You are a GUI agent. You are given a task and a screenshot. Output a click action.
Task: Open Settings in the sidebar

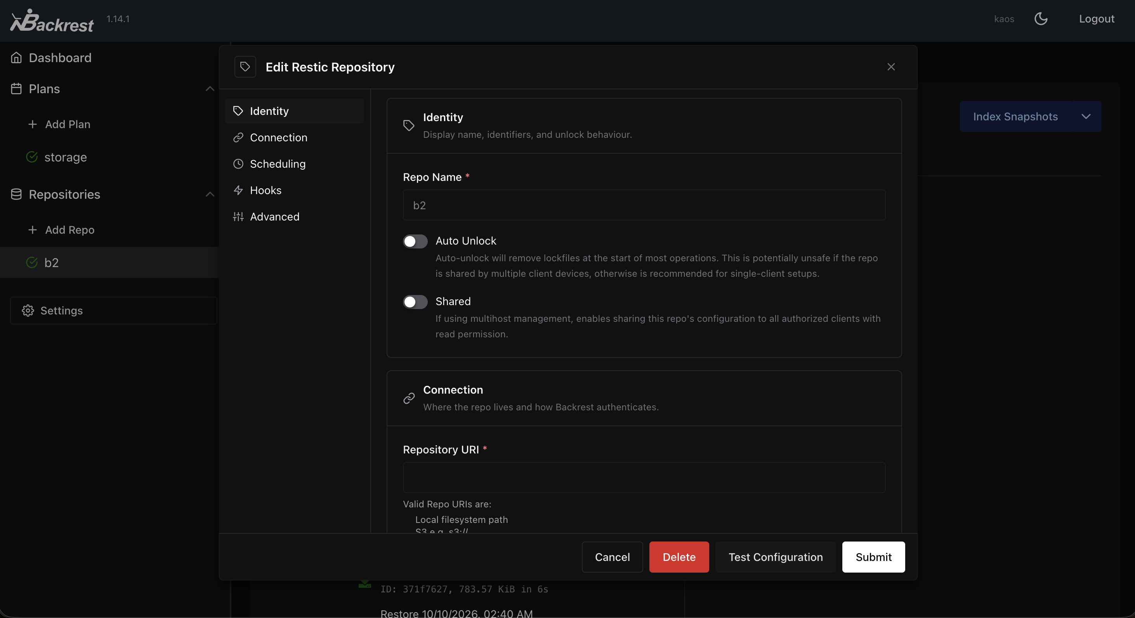114,311
